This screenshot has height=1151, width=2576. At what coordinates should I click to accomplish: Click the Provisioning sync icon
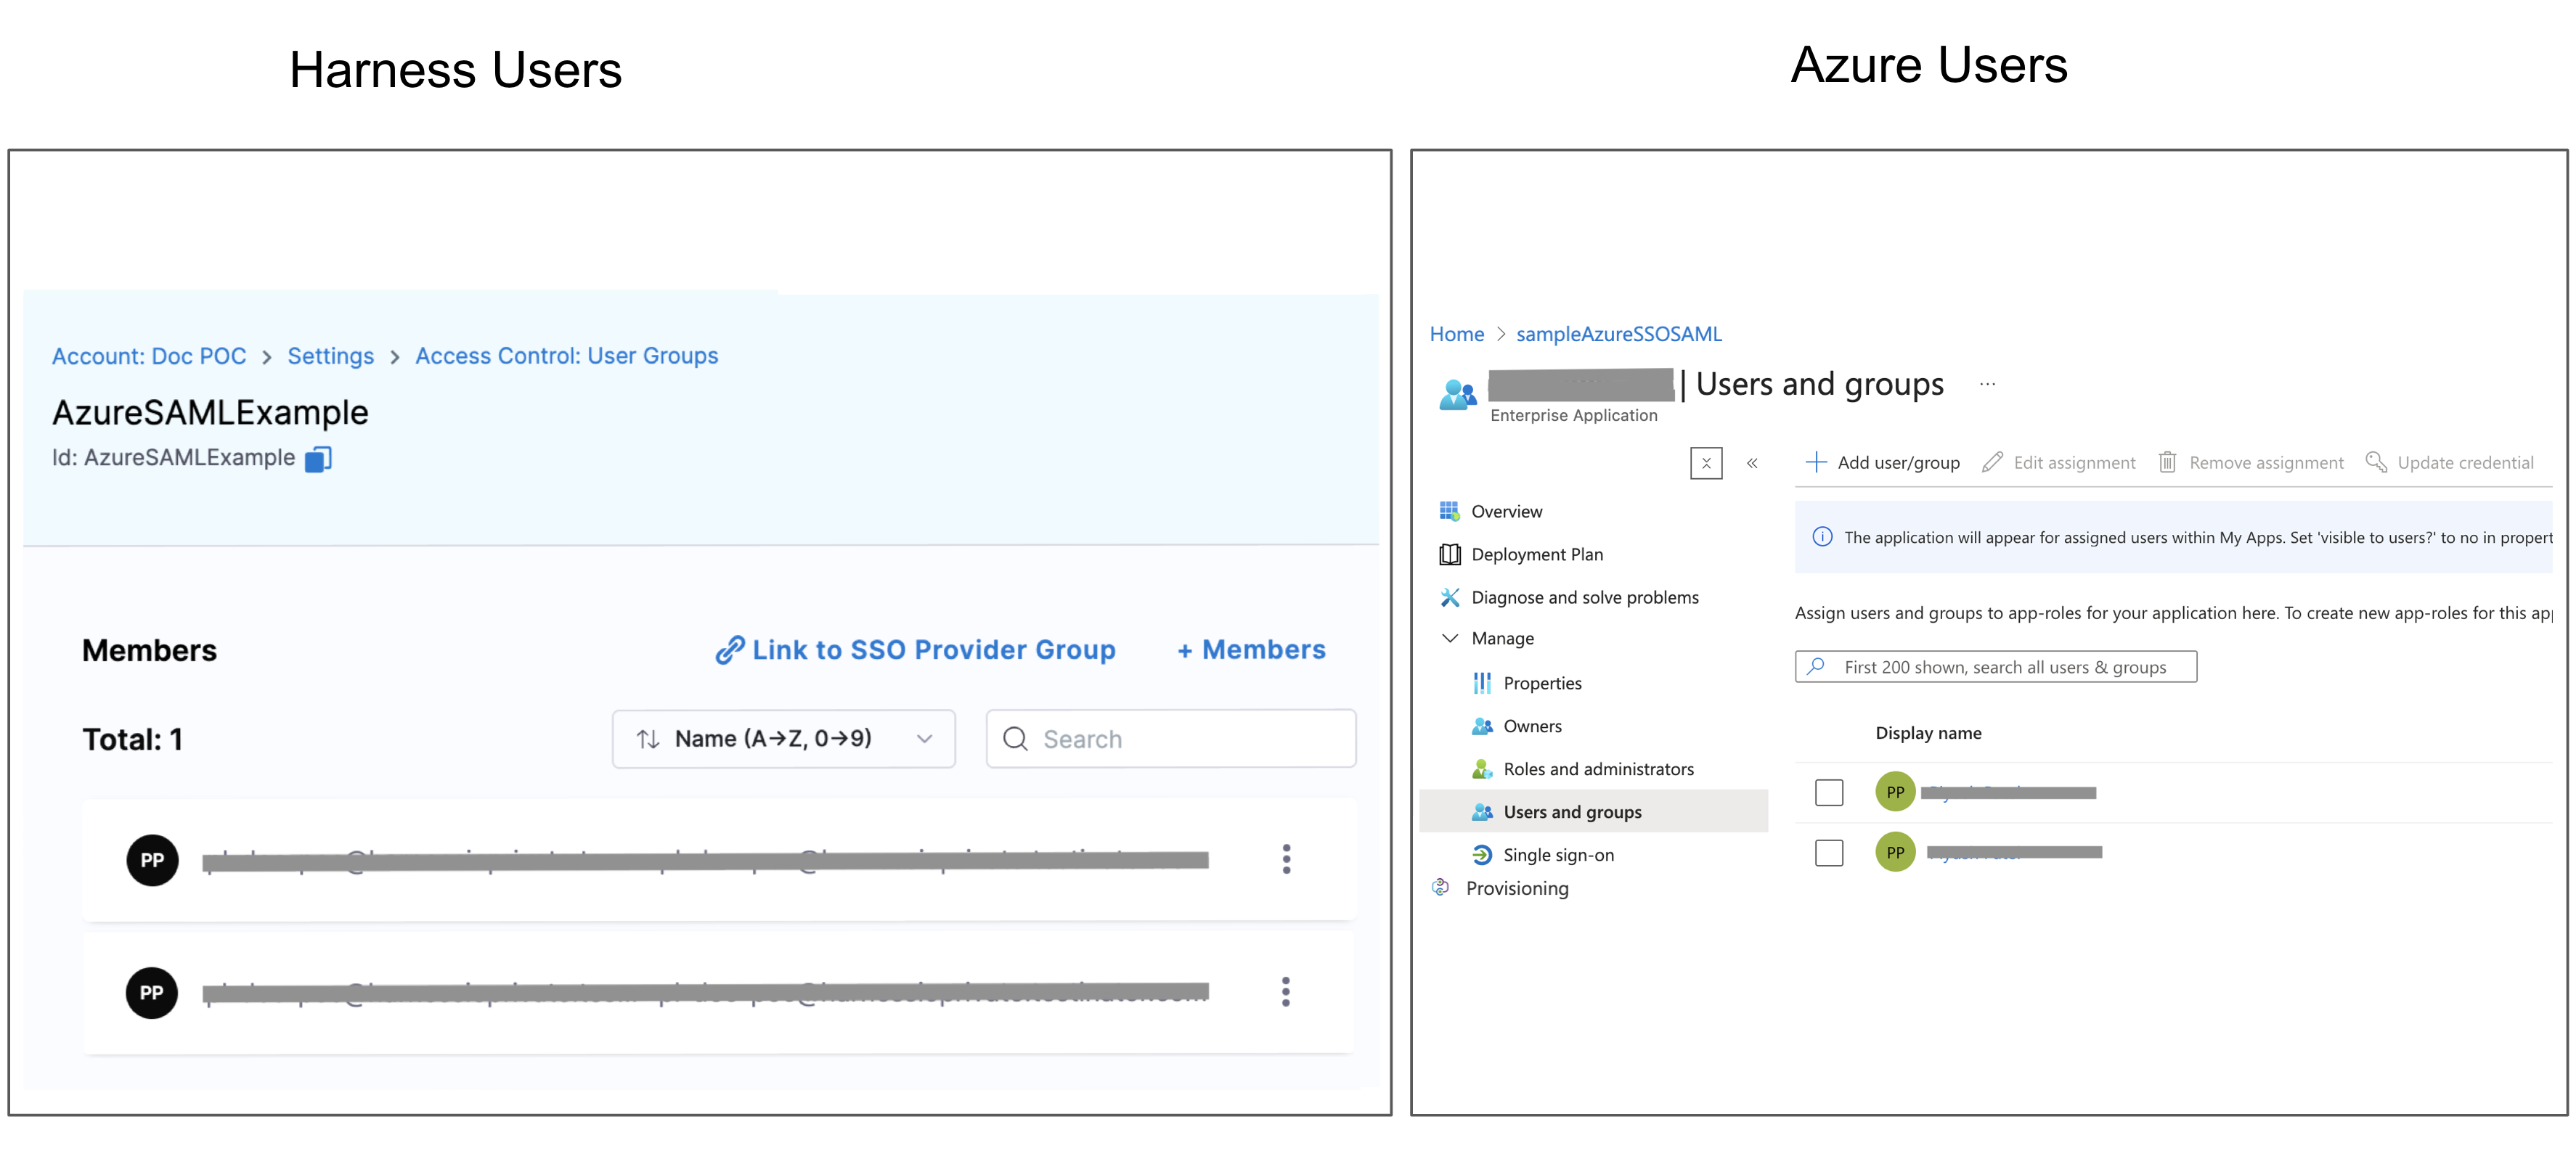pyautogui.click(x=1441, y=888)
